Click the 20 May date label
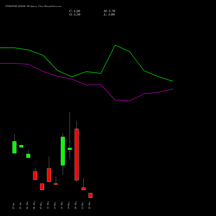The height and width of the screenshot is (216, 216). (76, 206)
